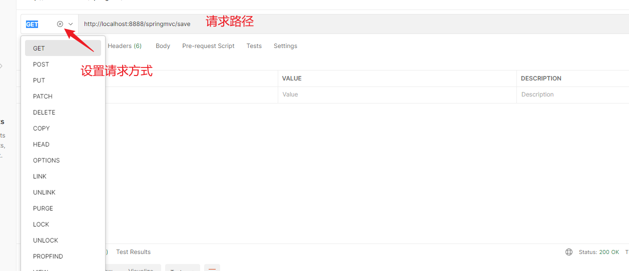
Task: Click the Value cell in params table
Action: pos(396,94)
